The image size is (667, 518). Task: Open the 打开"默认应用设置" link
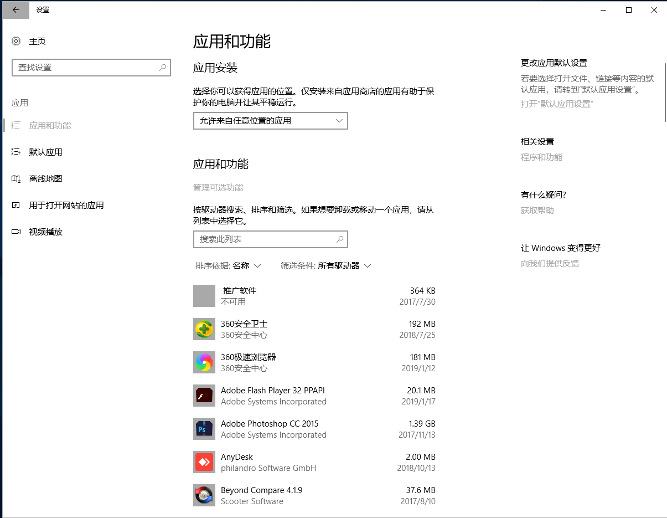pos(557,104)
